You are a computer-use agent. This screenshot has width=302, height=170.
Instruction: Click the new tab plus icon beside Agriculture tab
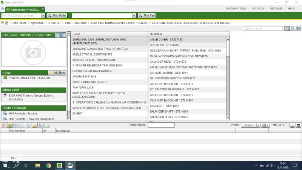point(3,9)
